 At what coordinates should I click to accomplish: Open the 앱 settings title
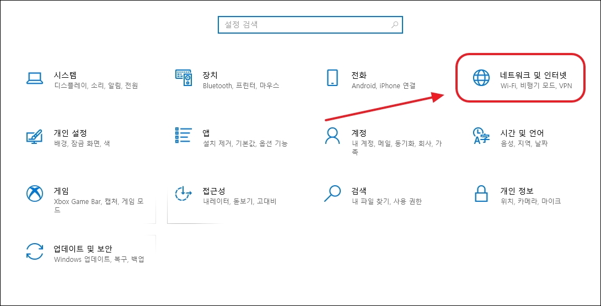click(x=206, y=133)
